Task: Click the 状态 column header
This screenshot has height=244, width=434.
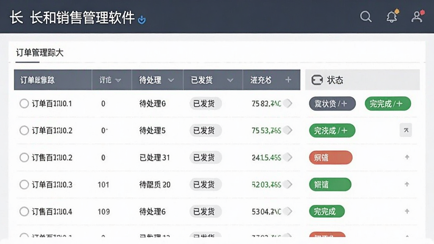Action: 362,80
